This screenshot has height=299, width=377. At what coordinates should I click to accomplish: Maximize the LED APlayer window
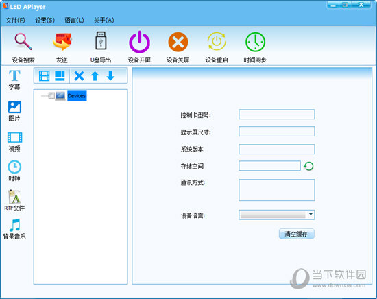point(345,5)
